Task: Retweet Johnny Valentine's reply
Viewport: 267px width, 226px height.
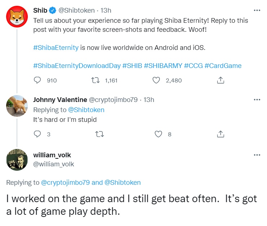Action: [99, 134]
